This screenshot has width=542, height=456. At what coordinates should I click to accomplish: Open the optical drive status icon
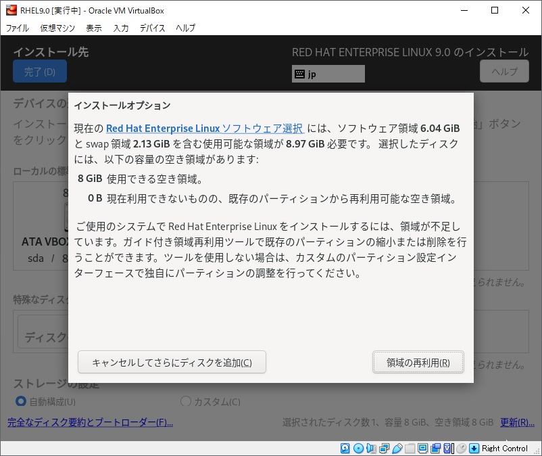pos(358,449)
